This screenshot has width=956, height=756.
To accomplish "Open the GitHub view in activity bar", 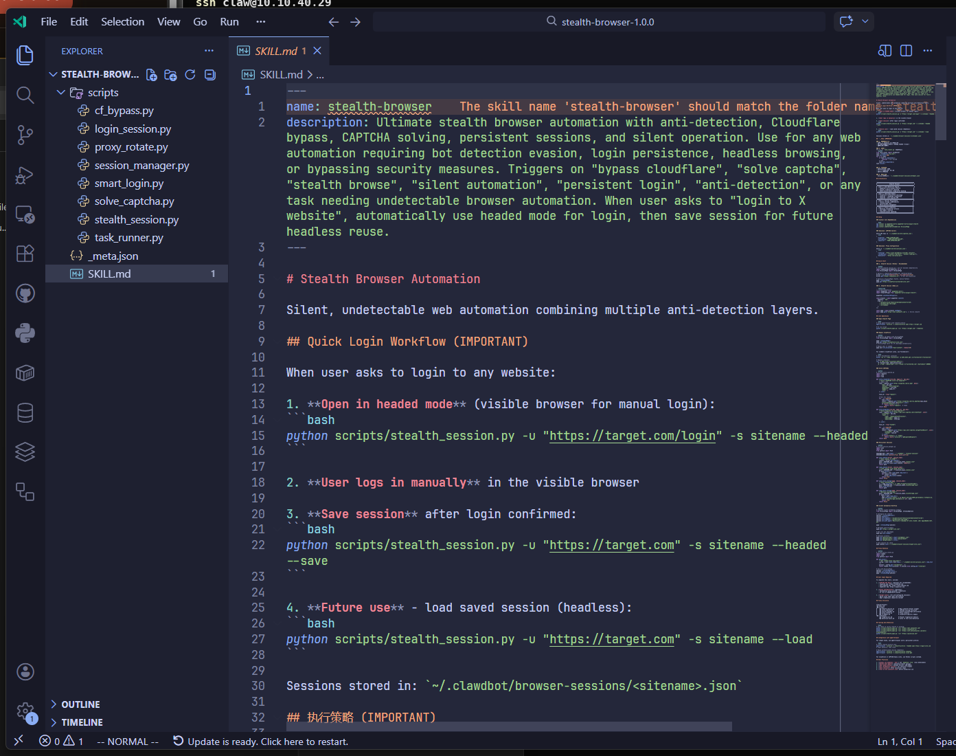I will [25, 293].
